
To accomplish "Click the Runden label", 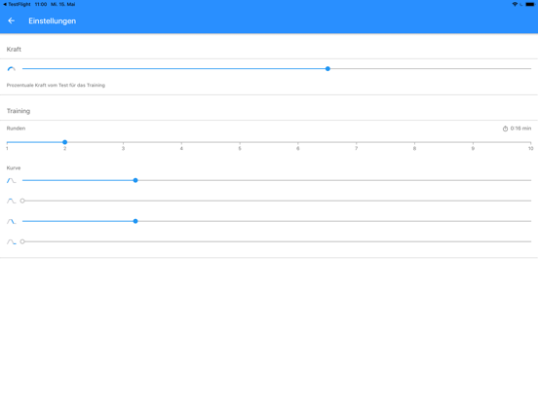I will point(16,128).
